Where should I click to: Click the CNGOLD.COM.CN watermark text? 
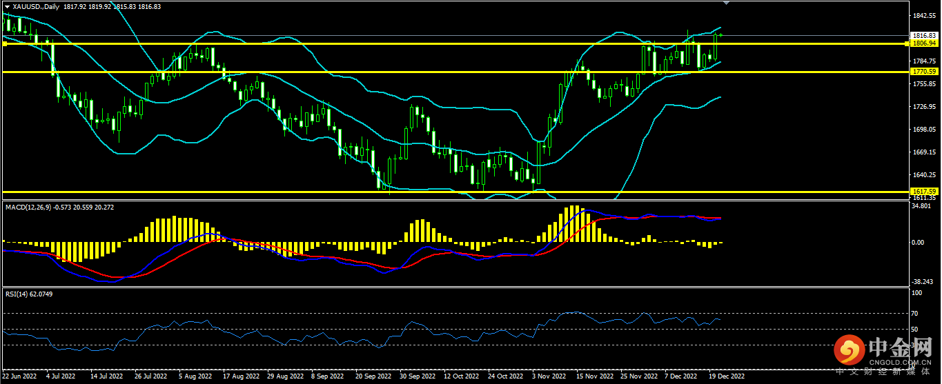point(900,361)
